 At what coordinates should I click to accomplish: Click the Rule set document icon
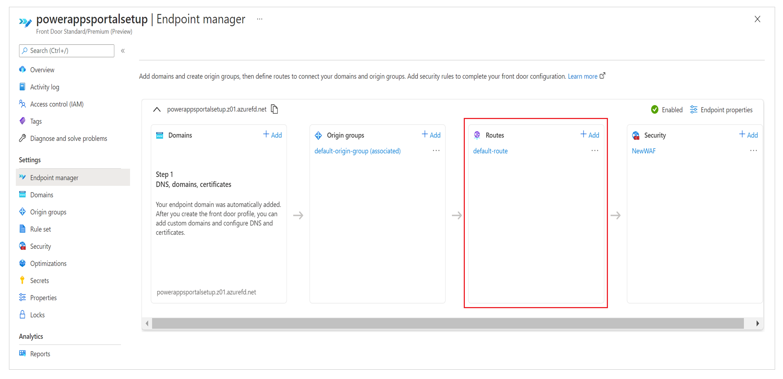tap(23, 229)
